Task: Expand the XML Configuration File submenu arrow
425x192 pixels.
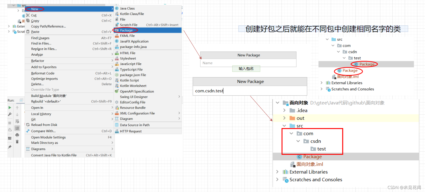Action: point(179,113)
